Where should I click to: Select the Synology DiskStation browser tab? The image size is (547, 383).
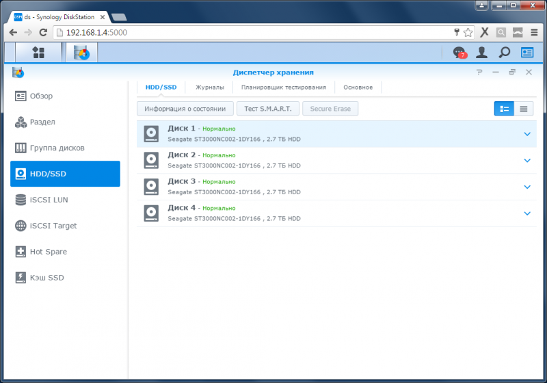coord(59,16)
